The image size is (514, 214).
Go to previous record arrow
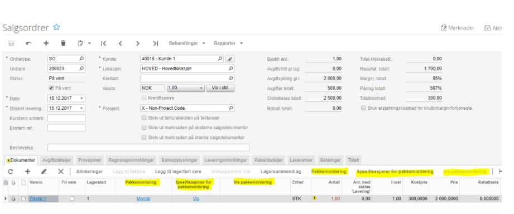[x=121, y=43]
